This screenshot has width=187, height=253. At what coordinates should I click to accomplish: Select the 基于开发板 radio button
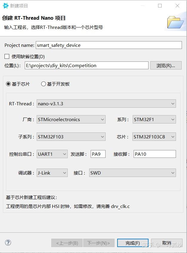click(x=43, y=84)
